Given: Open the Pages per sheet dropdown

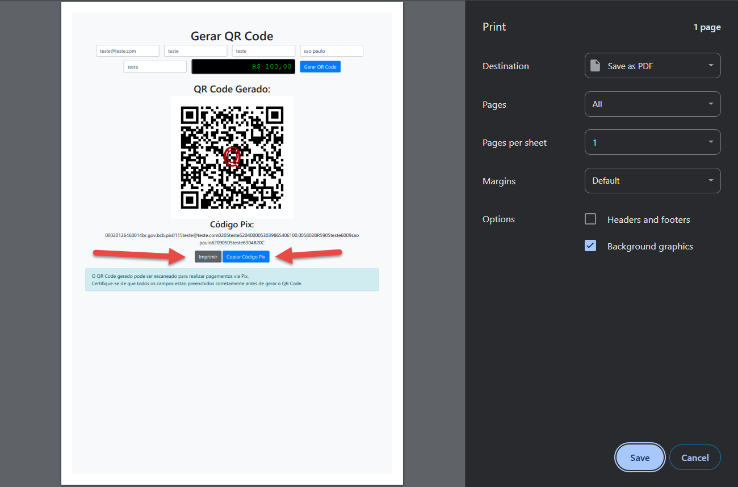Looking at the screenshot, I should coord(652,142).
